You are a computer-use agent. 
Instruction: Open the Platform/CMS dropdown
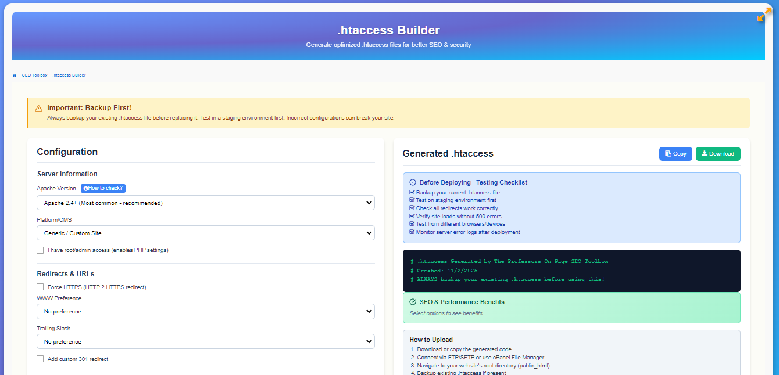coord(206,233)
